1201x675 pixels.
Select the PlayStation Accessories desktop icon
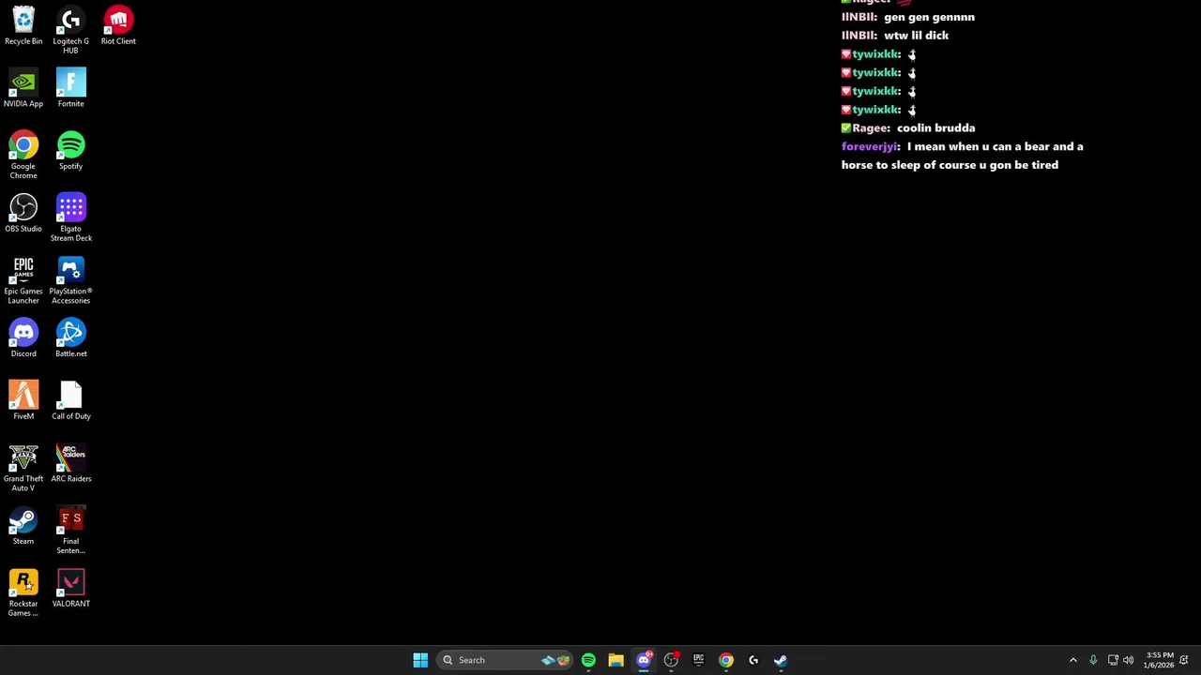(x=70, y=281)
